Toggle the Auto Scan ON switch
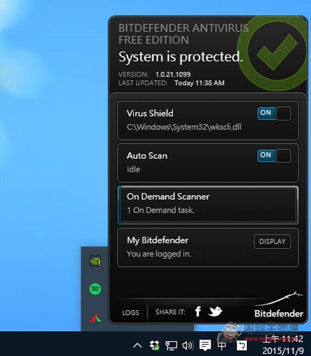The height and width of the screenshot is (356, 311). pyautogui.click(x=274, y=156)
